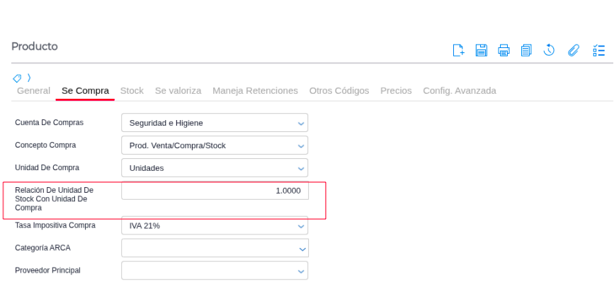The width and height of the screenshot is (614, 286).
Task: Open the Categoría ARCA dropdown
Action: click(x=215, y=249)
